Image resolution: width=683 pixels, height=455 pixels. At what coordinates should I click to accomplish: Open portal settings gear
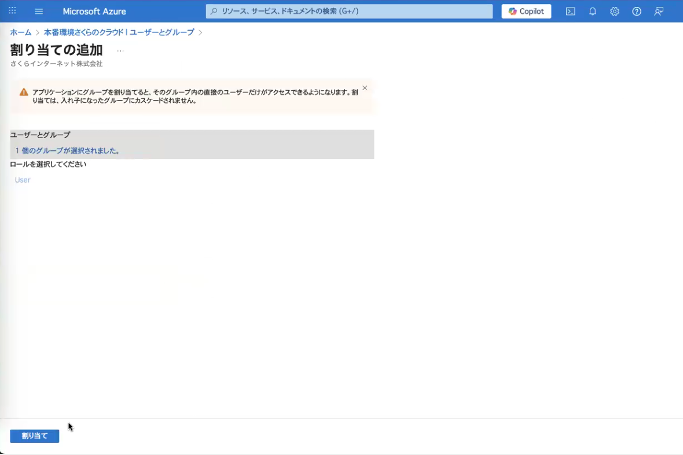(x=615, y=12)
